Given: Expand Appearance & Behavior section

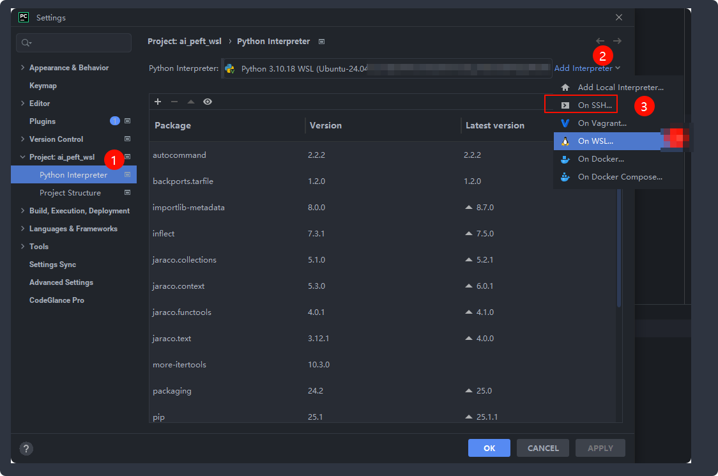Looking at the screenshot, I should [22, 67].
